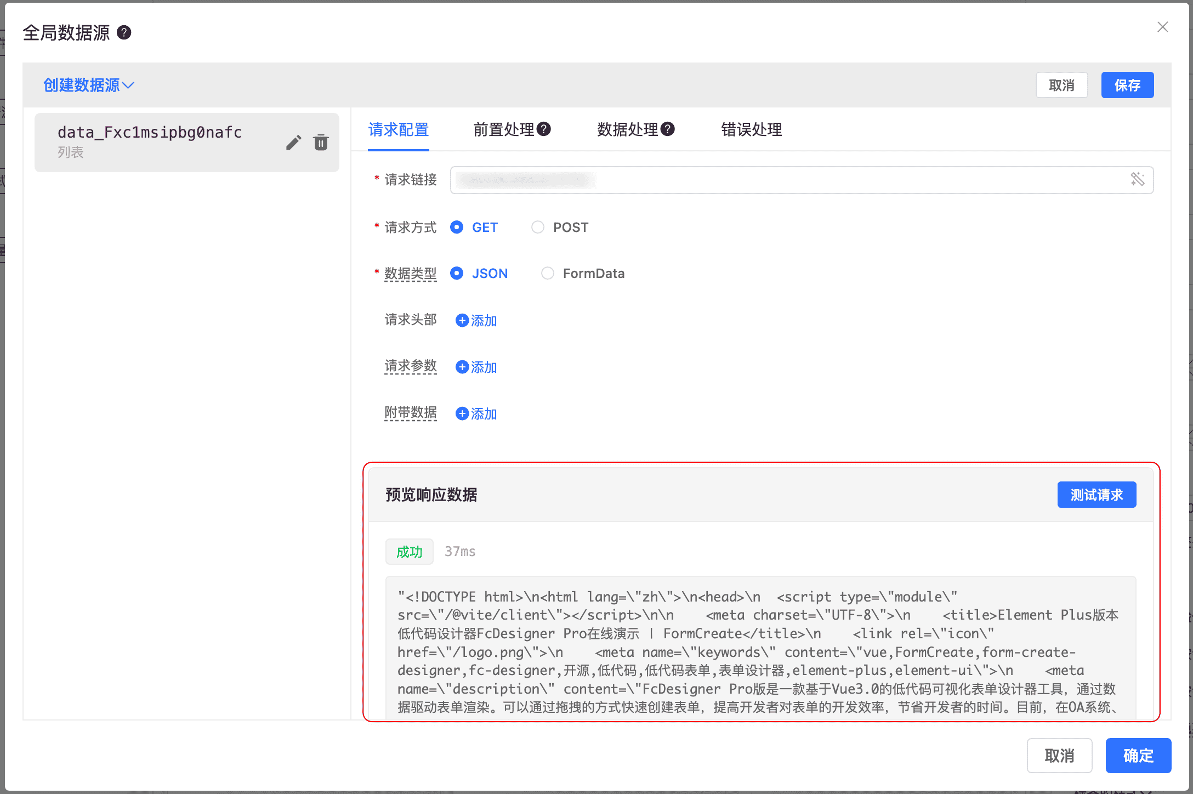
Task: Select the data_Fxc1msipbg0nafc data source item
Action: pyautogui.click(x=186, y=142)
